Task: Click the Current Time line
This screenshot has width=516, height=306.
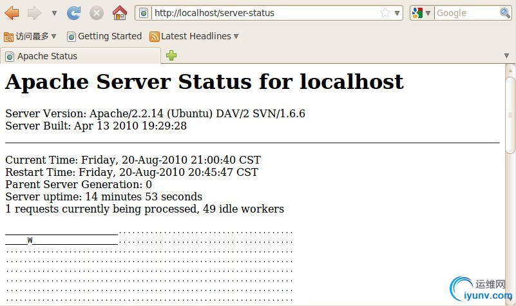Action: pos(133,160)
